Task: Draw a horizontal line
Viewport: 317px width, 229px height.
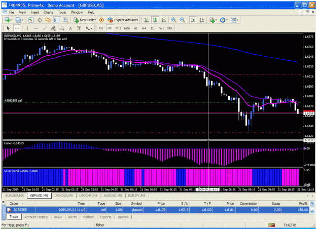Action: pos(36,28)
